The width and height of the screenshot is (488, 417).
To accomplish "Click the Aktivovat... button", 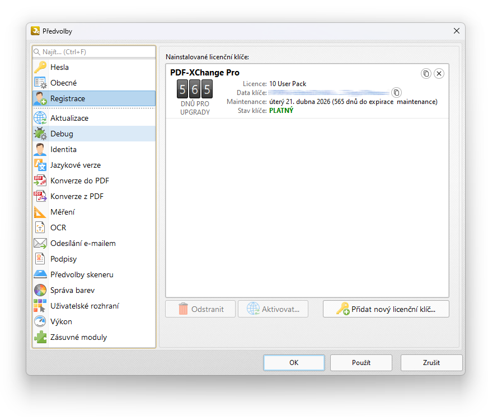I will (x=273, y=309).
